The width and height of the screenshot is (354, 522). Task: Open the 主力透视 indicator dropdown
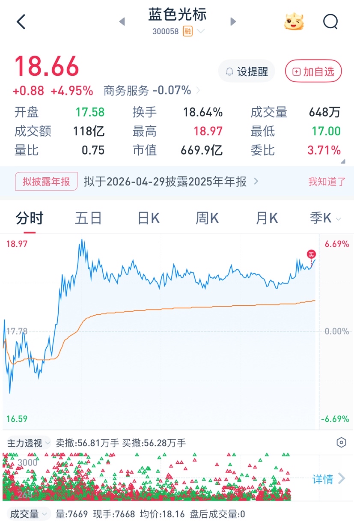(x=29, y=443)
